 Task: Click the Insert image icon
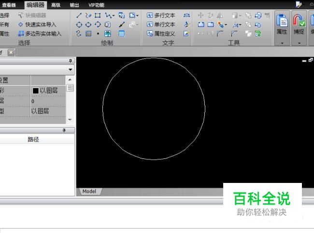click(107, 34)
